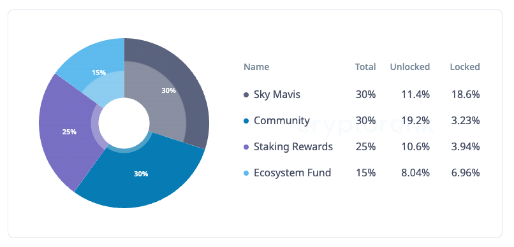The image size is (514, 247).
Task: Sort by the Unlocked column header
Action: tap(410, 67)
